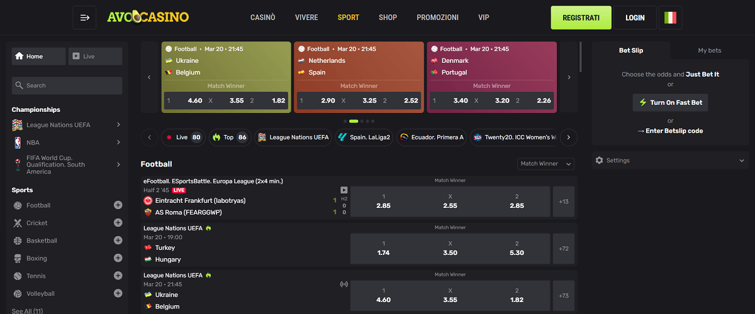This screenshot has width=755, height=314.
Task: Switch to Bet Slip tab
Action: tap(631, 50)
